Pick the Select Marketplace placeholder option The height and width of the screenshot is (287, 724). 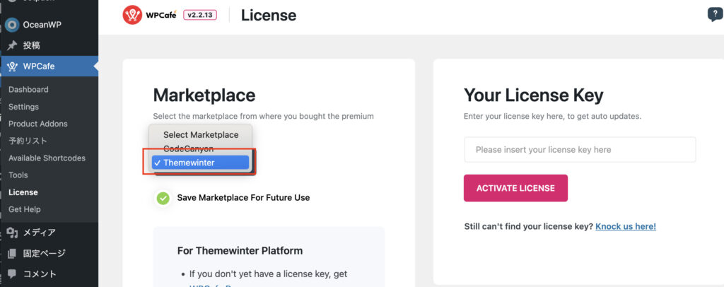201,134
